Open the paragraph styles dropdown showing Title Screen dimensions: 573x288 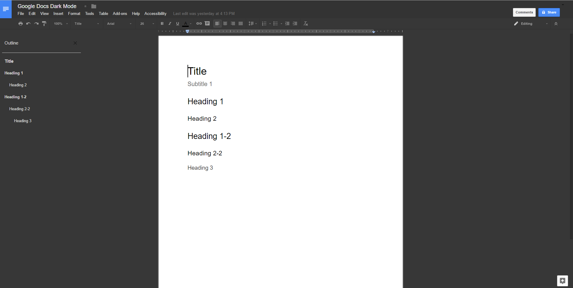(86, 24)
